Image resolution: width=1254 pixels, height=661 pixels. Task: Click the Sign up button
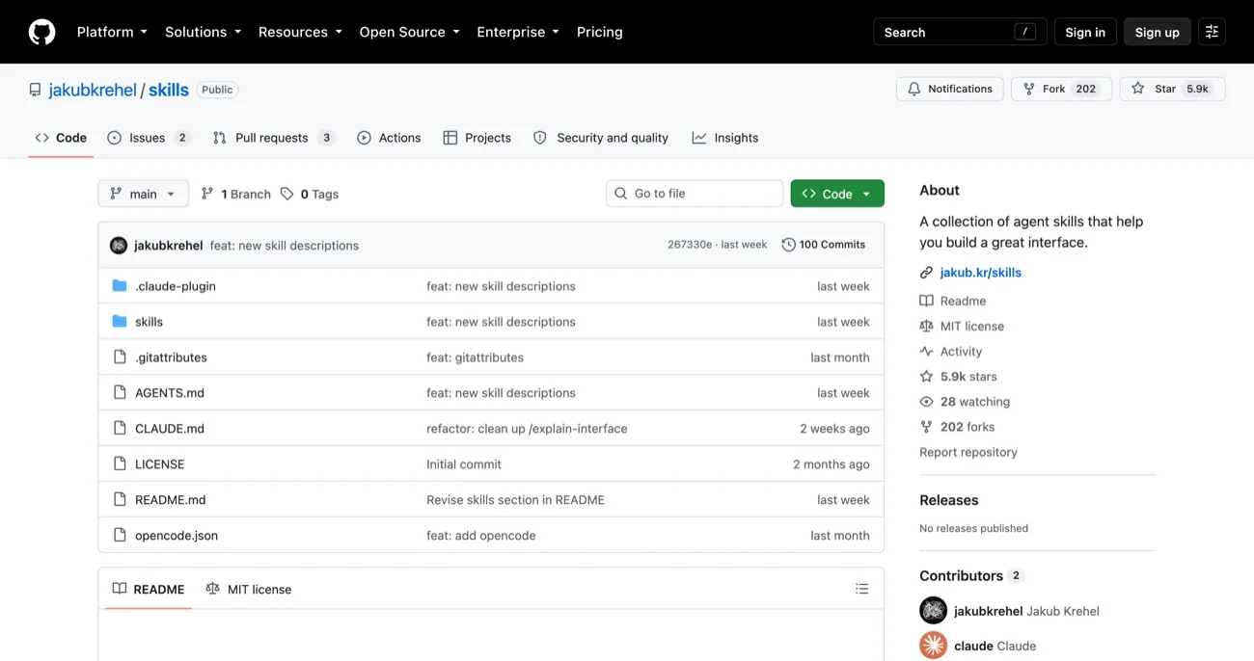(x=1158, y=32)
